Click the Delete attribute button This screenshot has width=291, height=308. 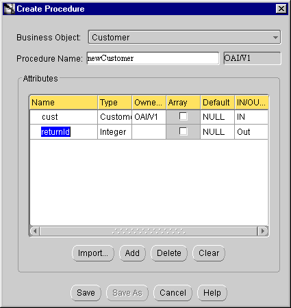point(169,253)
